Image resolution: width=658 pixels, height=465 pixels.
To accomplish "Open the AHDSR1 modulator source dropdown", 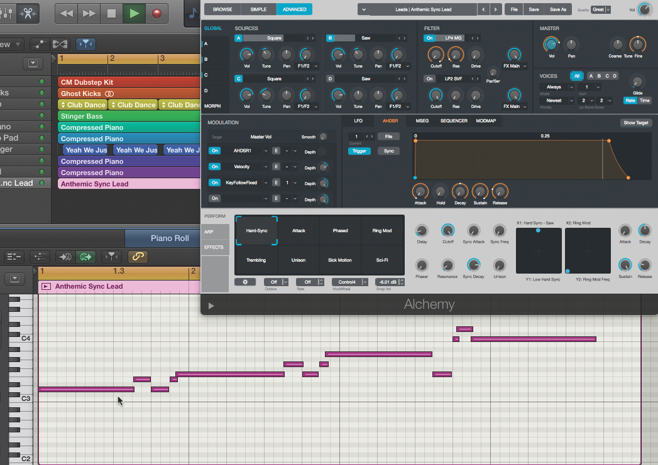I will tap(246, 151).
